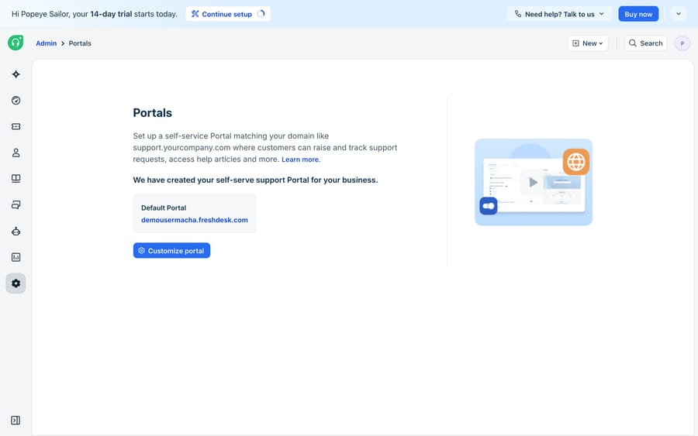Viewport: 698px width, 436px height.
Task: Expand the sidebar with bottom panel icon
Action: (16, 421)
